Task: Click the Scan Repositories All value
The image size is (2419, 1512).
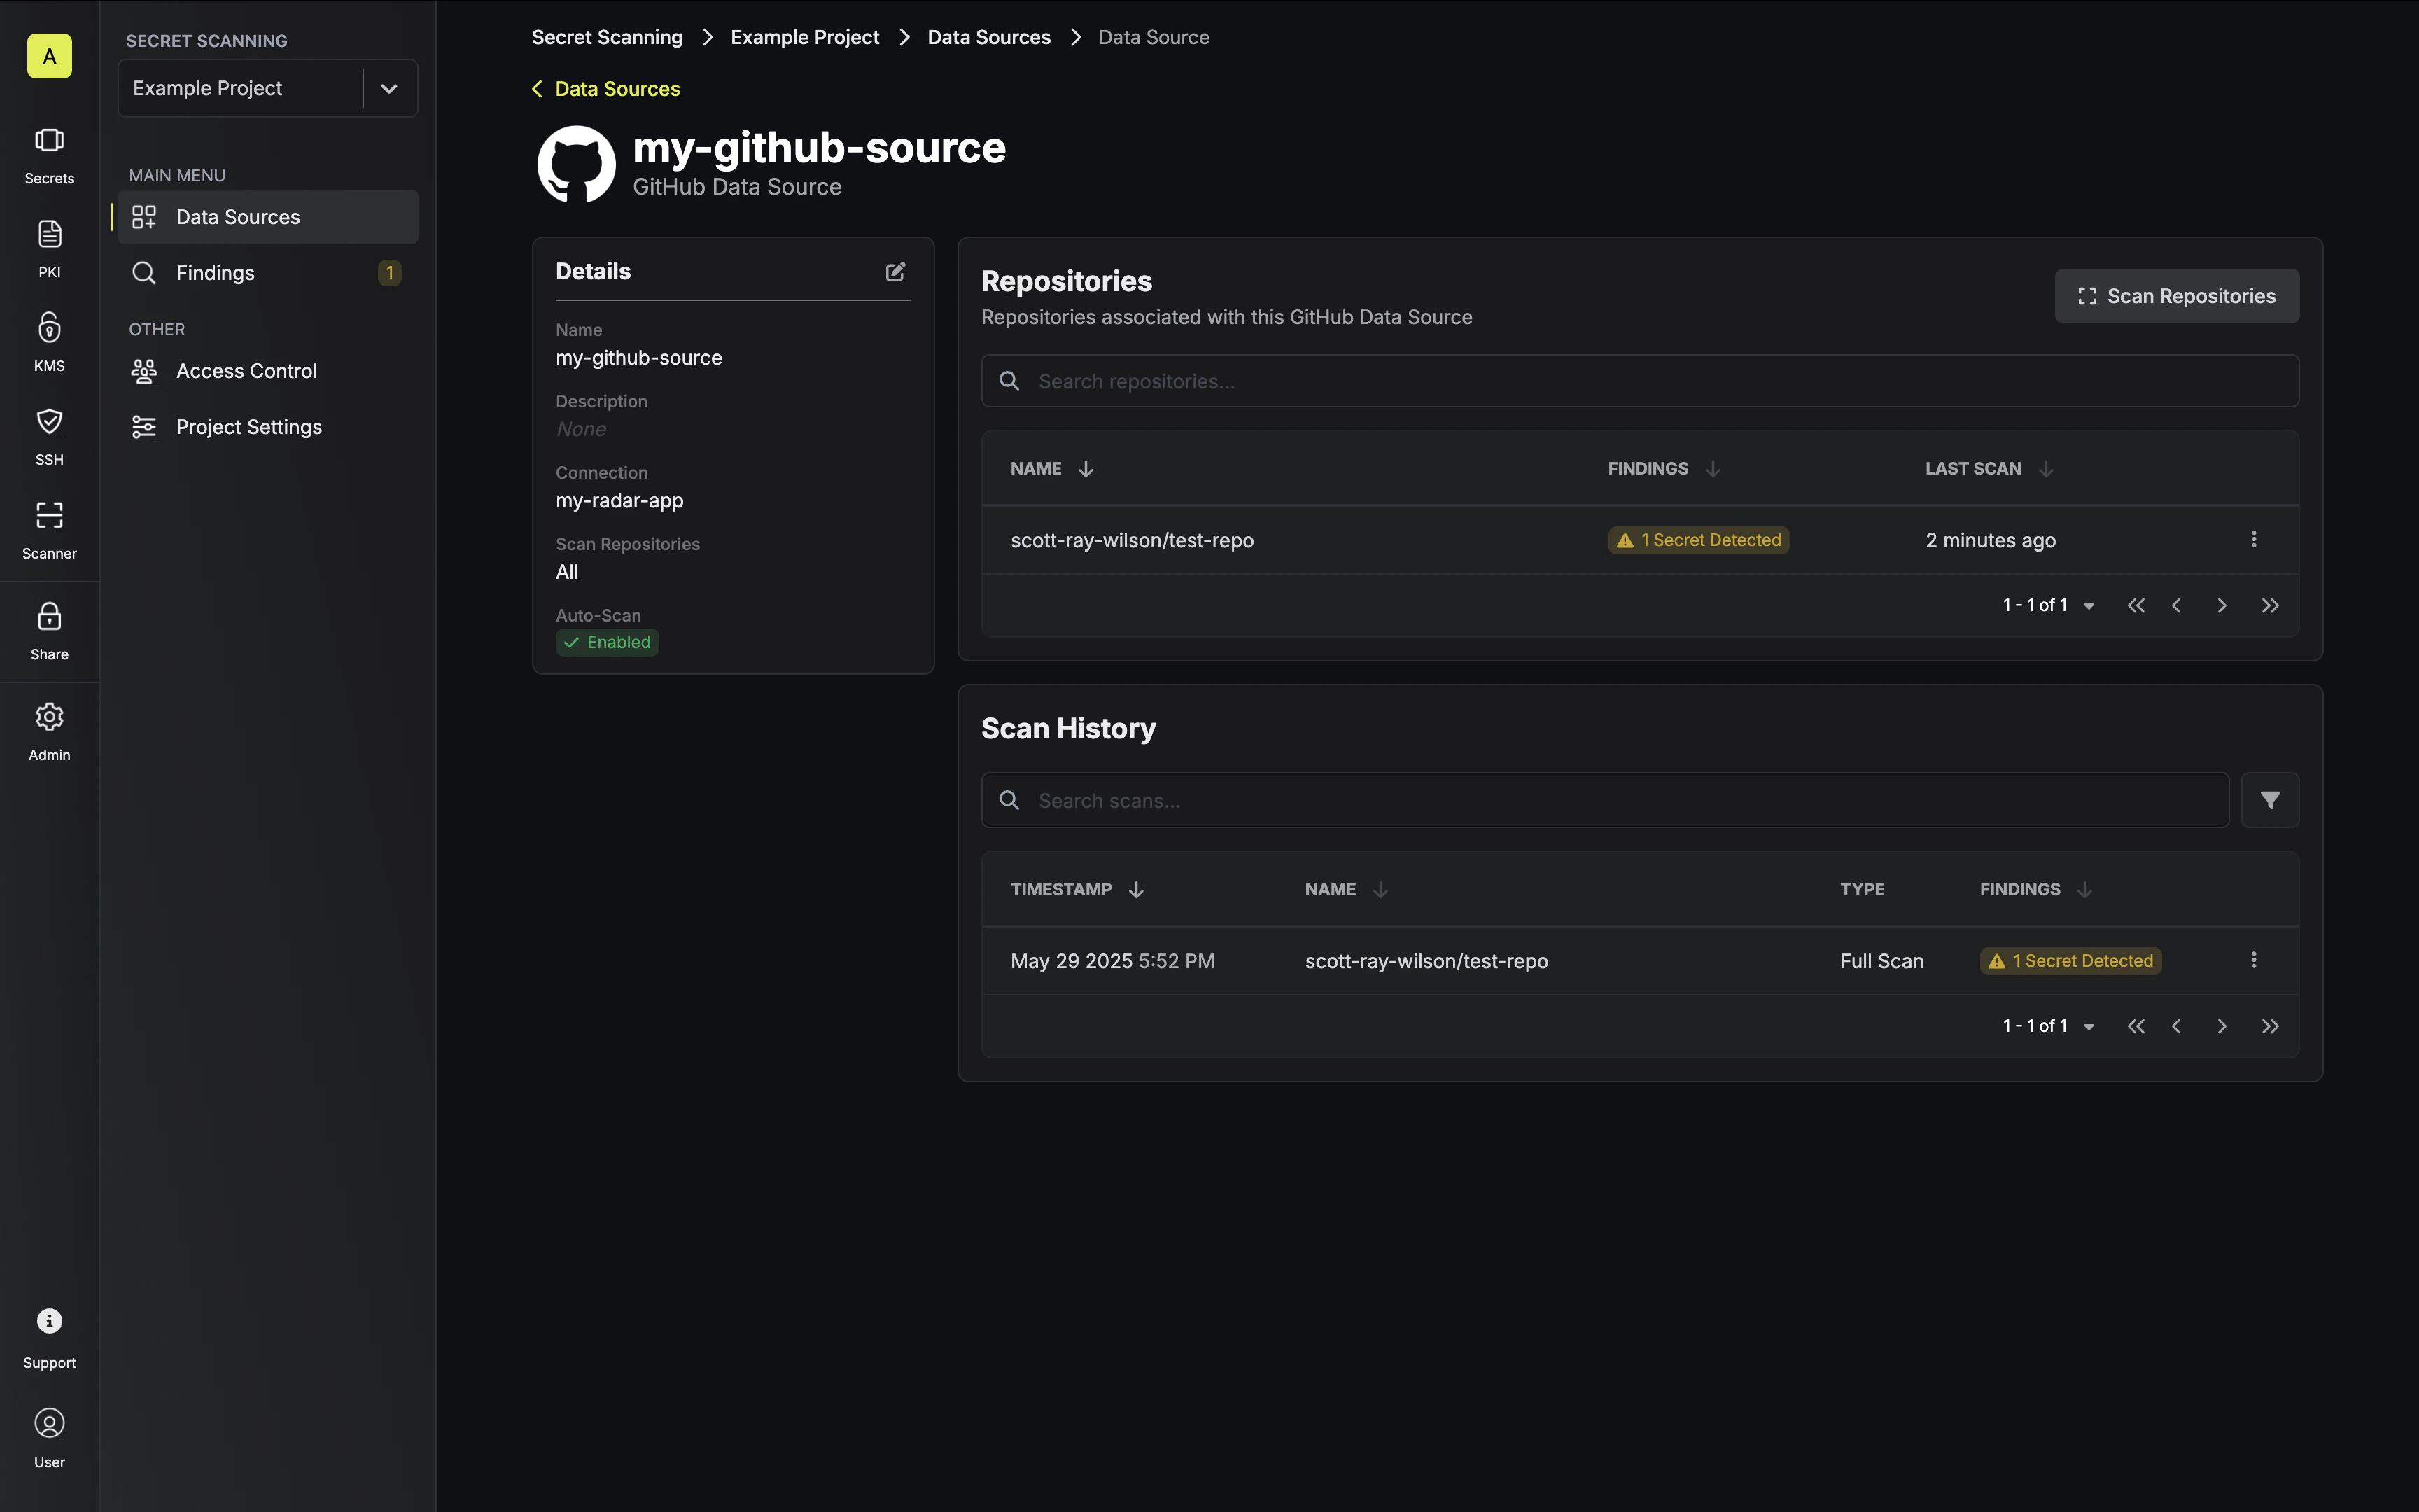Action: coord(567,572)
